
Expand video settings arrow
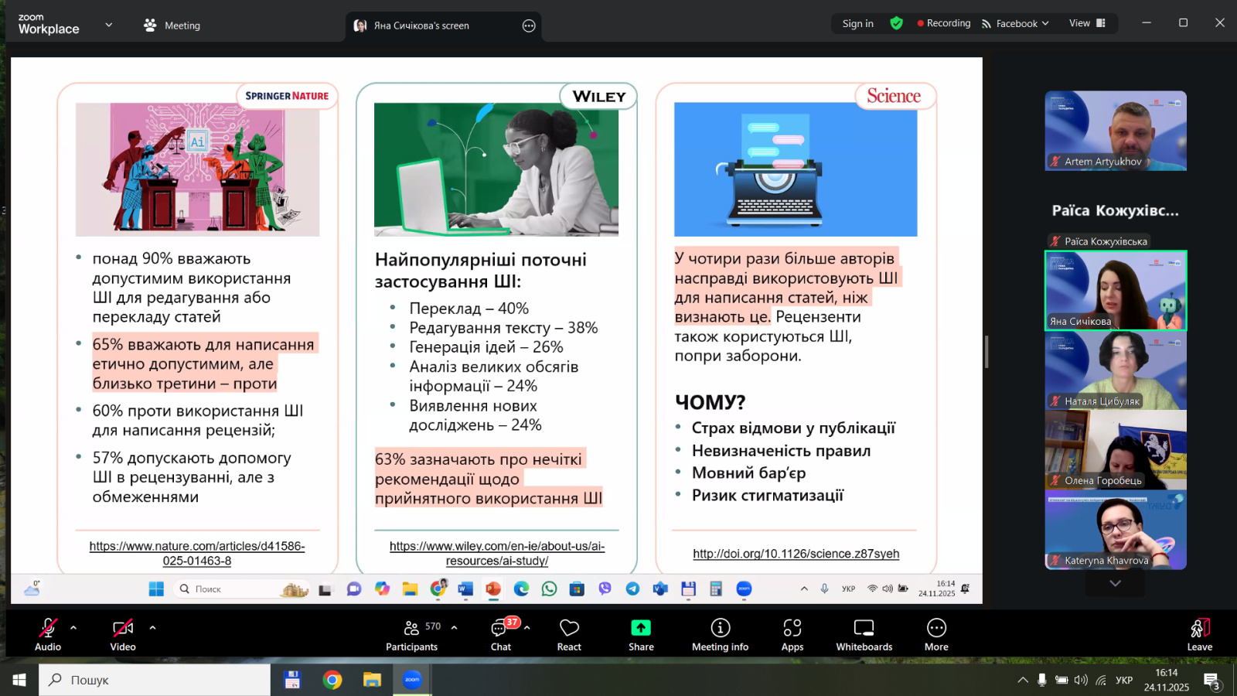152,628
